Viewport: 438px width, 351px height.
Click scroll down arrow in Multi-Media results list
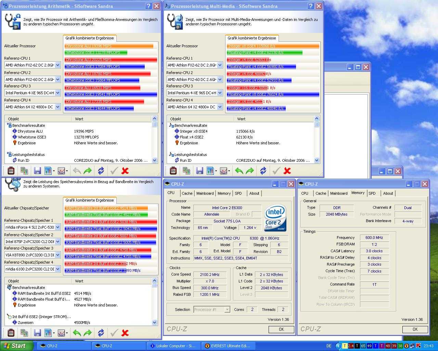point(317,160)
